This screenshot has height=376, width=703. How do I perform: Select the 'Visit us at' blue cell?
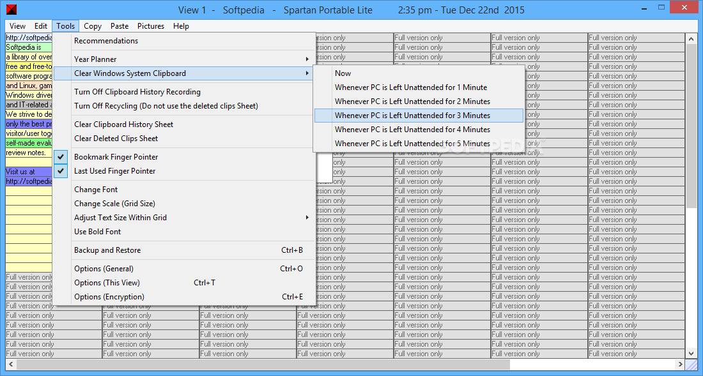pos(29,172)
